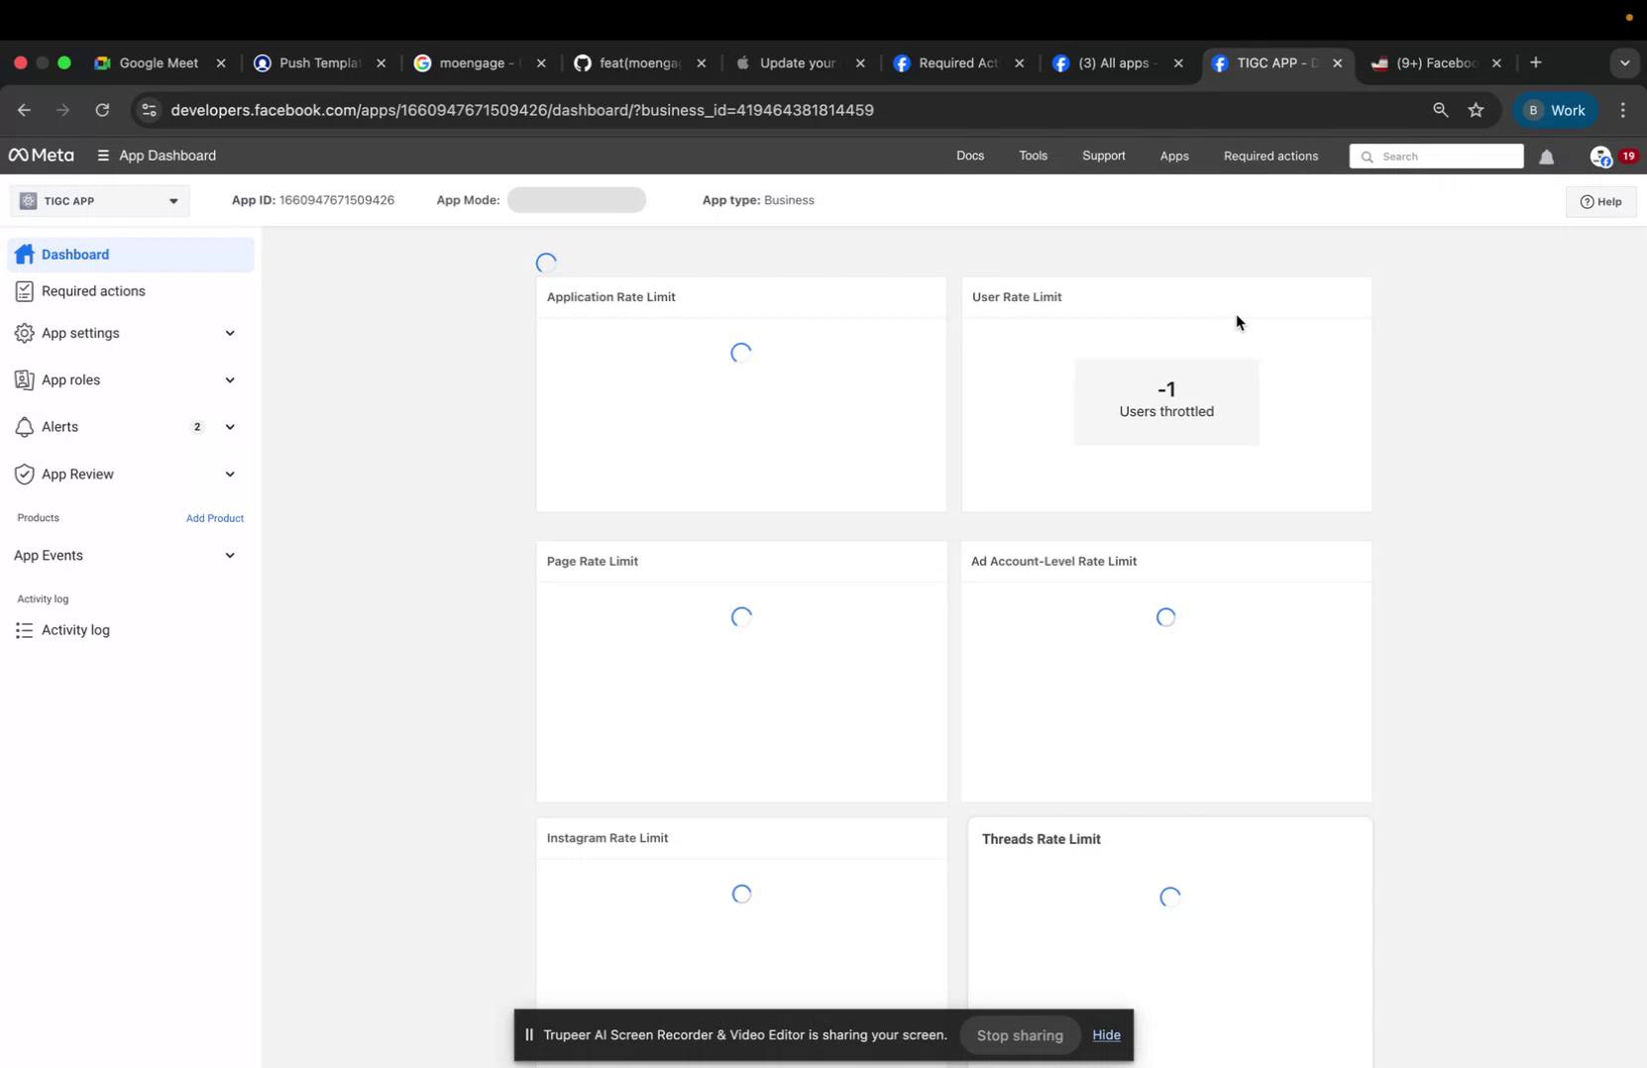Image resolution: width=1647 pixels, height=1068 pixels.
Task: Click the Alerts bell icon in sidebar
Action: point(25,427)
